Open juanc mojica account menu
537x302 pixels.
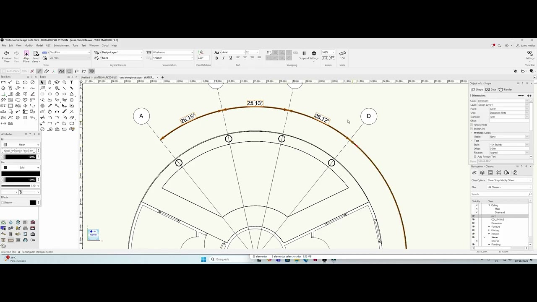[x=526, y=45]
